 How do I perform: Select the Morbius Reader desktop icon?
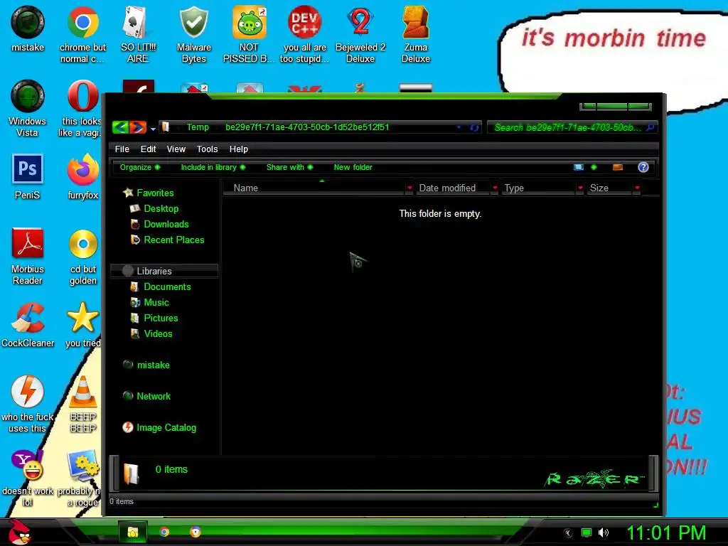click(x=28, y=256)
